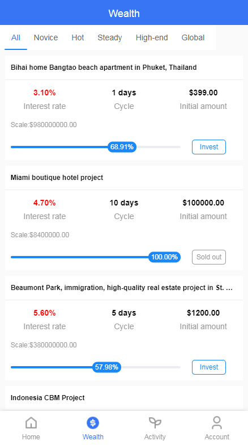Invest in Beaumont Park project
248x445 pixels.
pyautogui.click(x=209, y=367)
